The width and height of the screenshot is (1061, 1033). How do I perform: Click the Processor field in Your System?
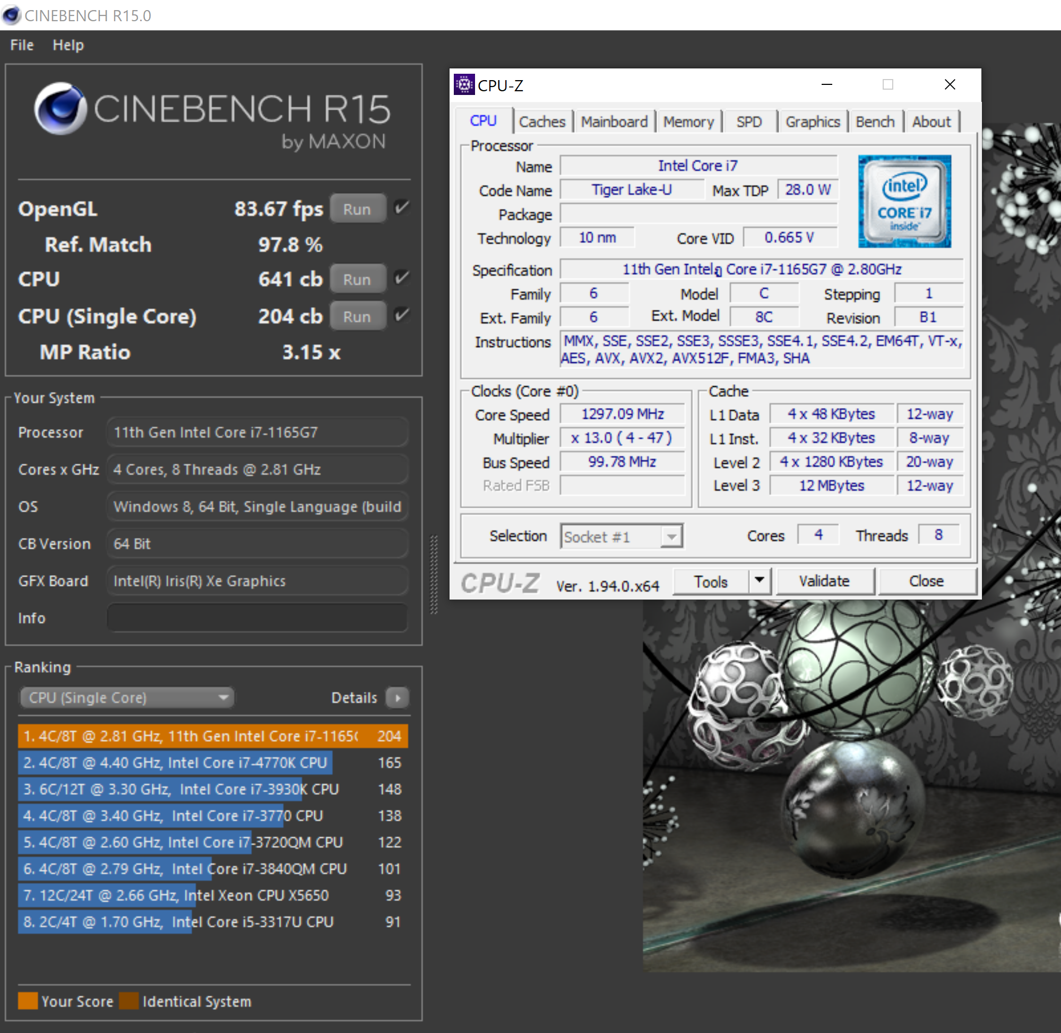(x=257, y=432)
